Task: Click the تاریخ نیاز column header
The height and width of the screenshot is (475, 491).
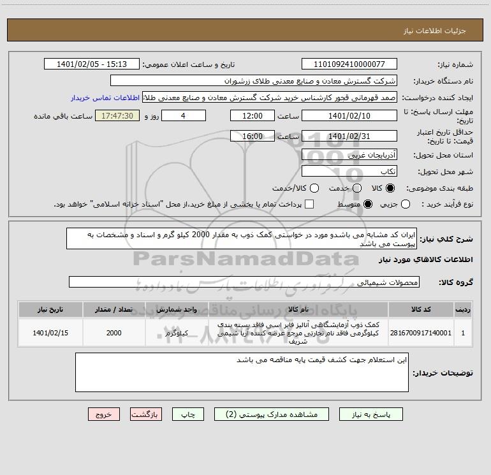Action: coord(50,310)
